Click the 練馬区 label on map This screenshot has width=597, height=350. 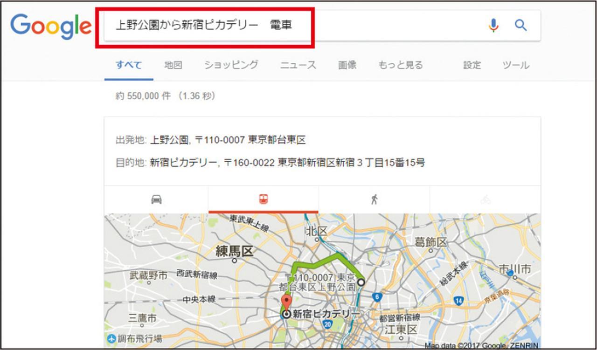234,252
